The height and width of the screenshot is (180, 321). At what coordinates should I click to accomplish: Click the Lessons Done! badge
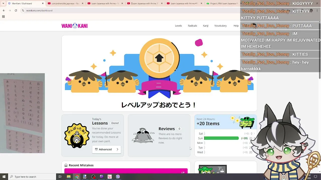tap(115, 123)
